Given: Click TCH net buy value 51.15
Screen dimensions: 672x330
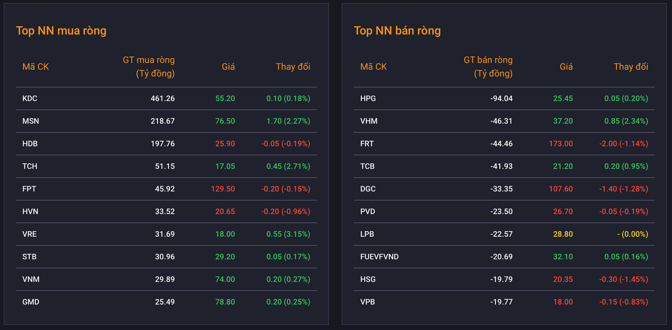Looking at the screenshot, I should (x=165, y=166).
